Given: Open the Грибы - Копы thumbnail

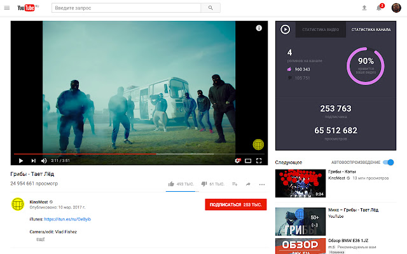Looking at the screenshot, I should coord(300,184).
